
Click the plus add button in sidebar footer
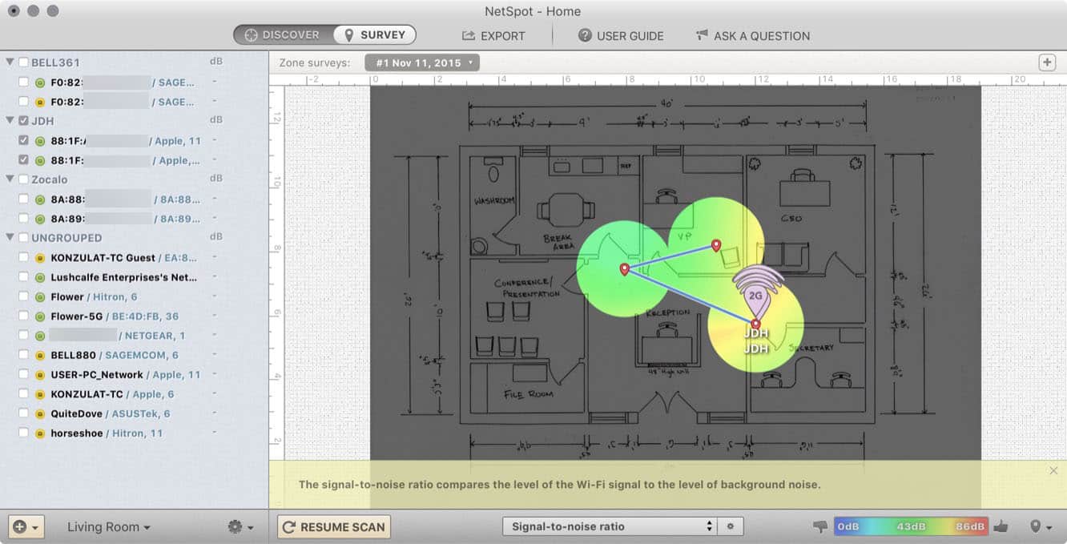[x=25, y=526]
